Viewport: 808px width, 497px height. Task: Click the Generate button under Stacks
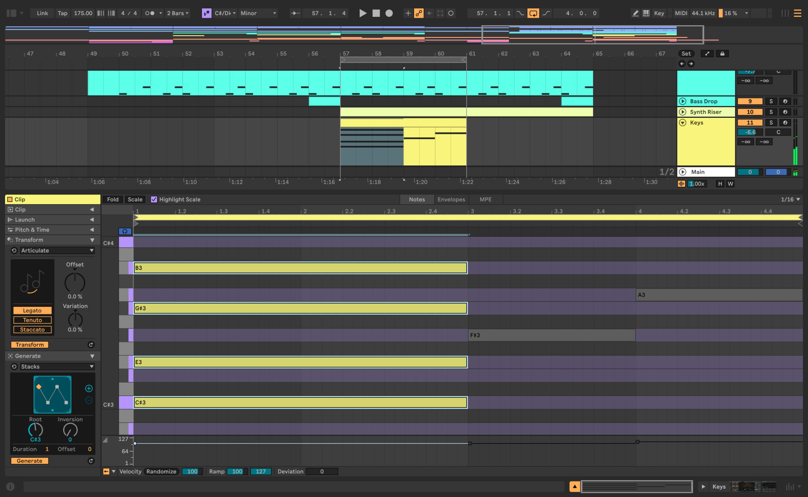(x=29, y=461)
